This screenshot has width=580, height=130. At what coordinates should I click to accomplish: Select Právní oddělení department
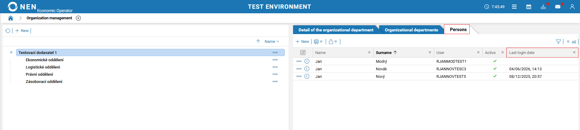(39, 74)
